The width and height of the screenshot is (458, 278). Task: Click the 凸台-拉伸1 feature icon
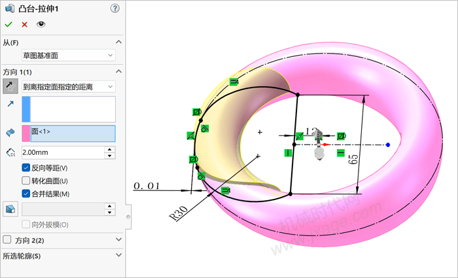tap(10, 9)
